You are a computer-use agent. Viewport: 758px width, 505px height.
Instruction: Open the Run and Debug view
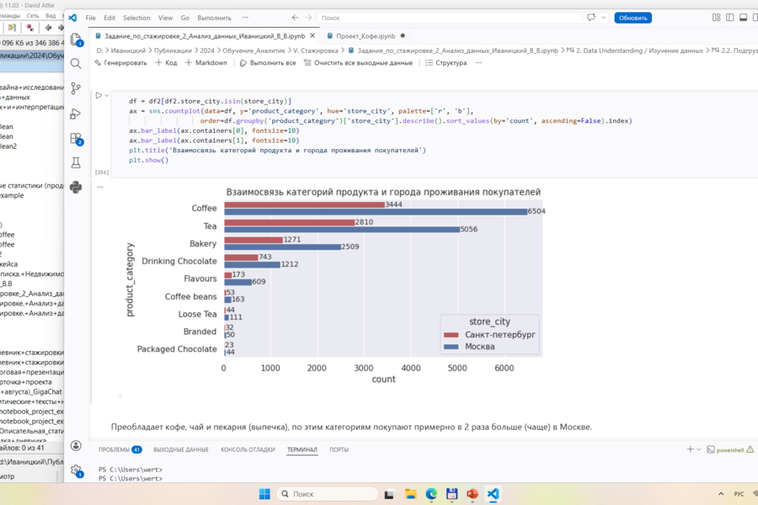(76, 114)
